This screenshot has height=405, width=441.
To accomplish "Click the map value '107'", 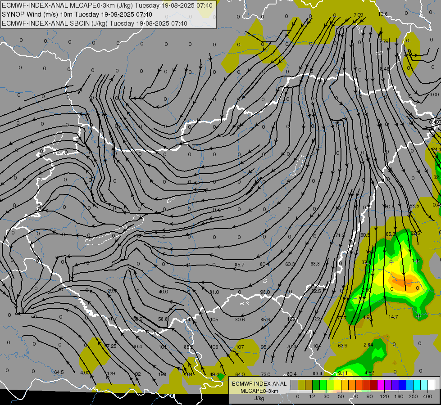I will 240,347.
